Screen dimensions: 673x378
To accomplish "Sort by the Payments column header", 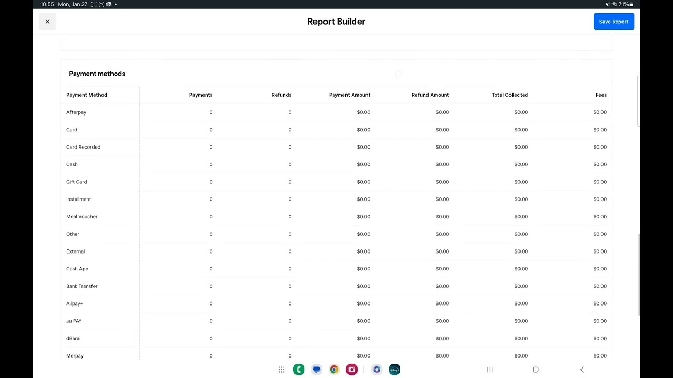I will click(201, 95).
